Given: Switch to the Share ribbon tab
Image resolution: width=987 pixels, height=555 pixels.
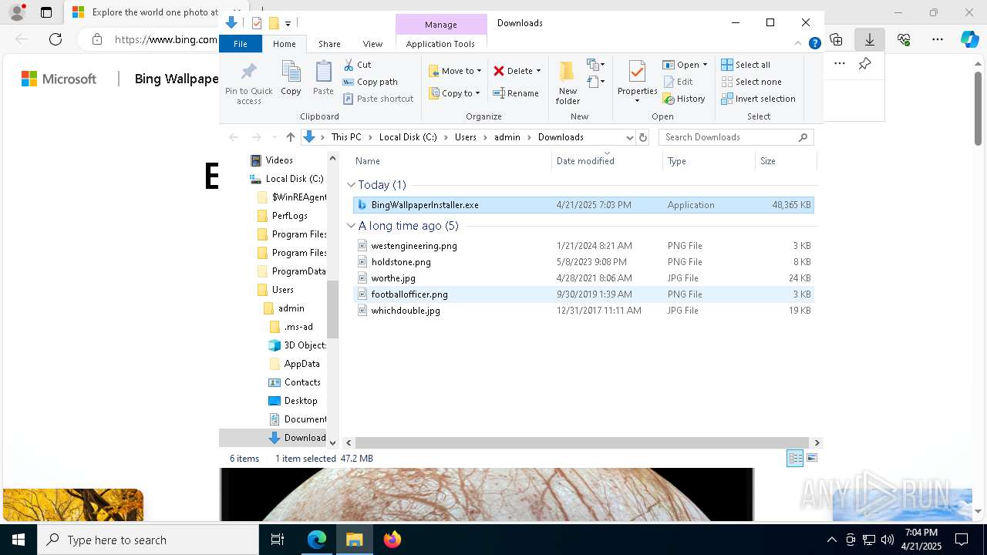Looking at the screenshot, I should [329, 44].
